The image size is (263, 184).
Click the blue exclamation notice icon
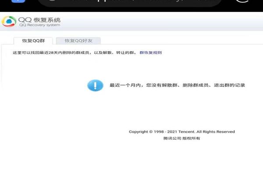click(95, 85)
